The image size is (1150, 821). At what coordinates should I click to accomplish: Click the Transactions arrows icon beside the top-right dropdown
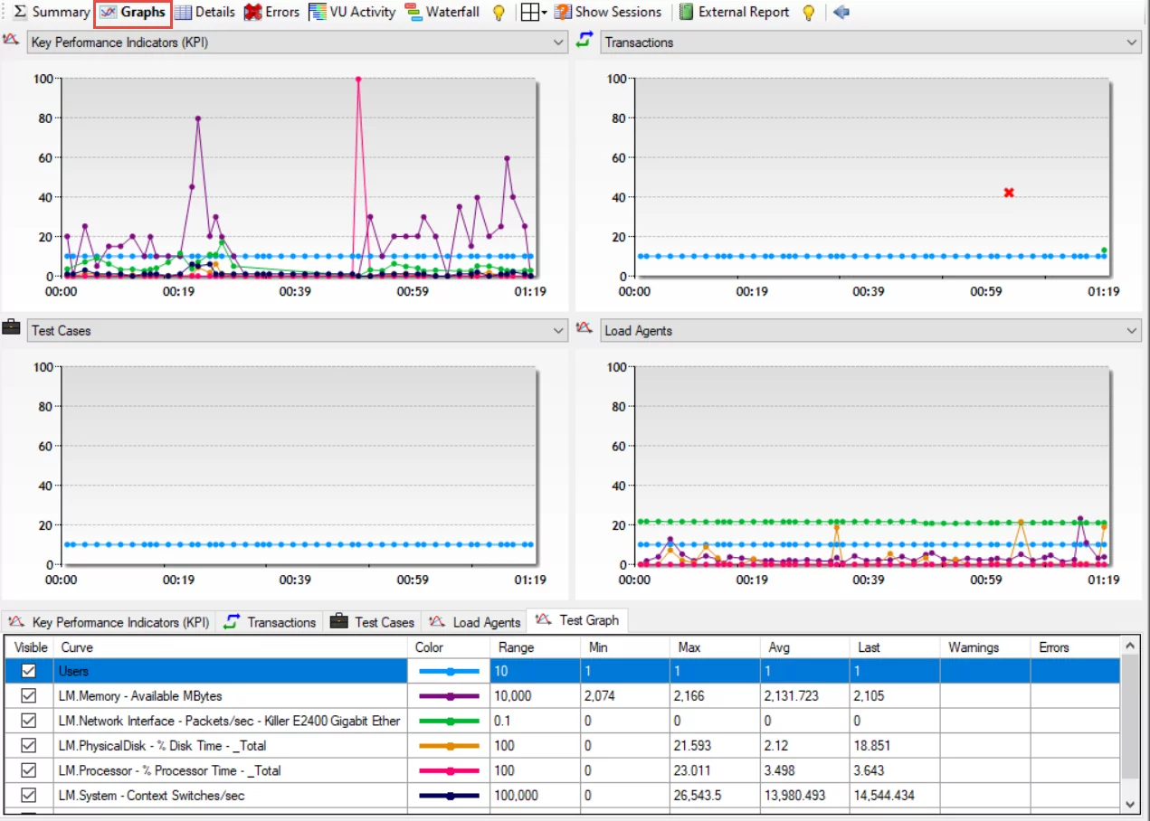pyautogui.click(x=585, y=40)
